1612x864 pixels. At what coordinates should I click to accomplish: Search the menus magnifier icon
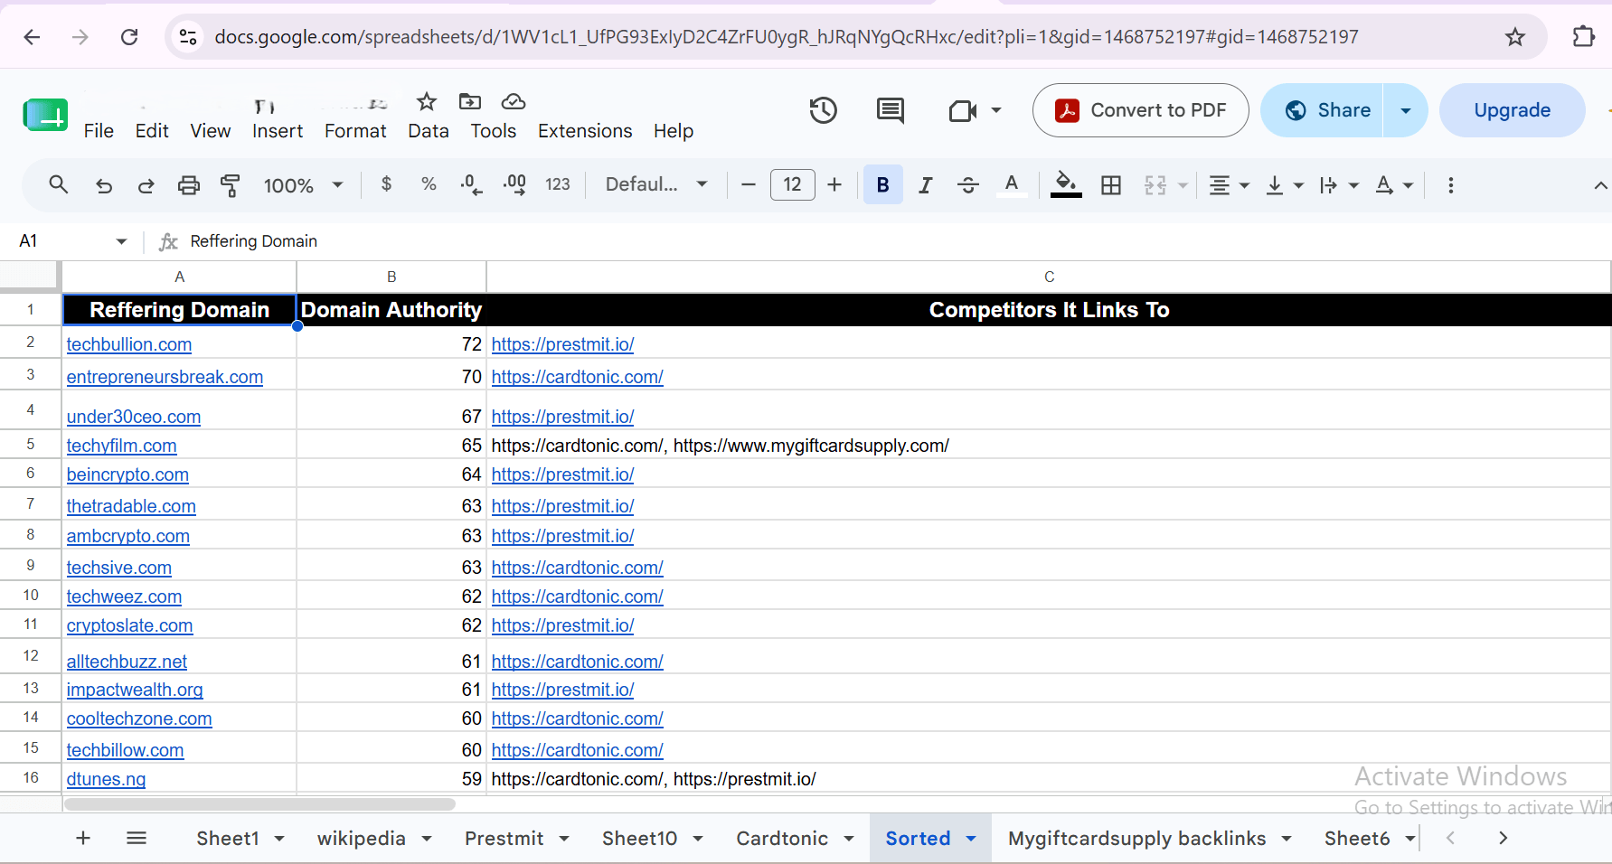[59, 185]
